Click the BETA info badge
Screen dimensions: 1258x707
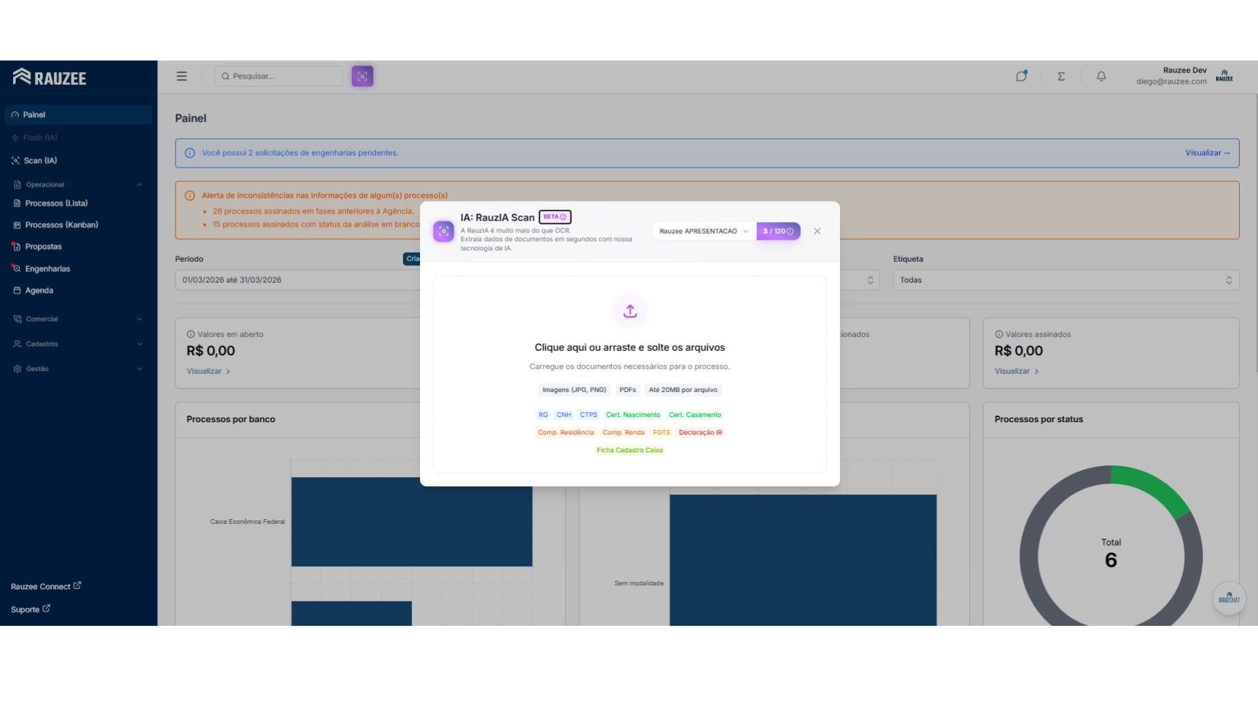coord(555,217)
